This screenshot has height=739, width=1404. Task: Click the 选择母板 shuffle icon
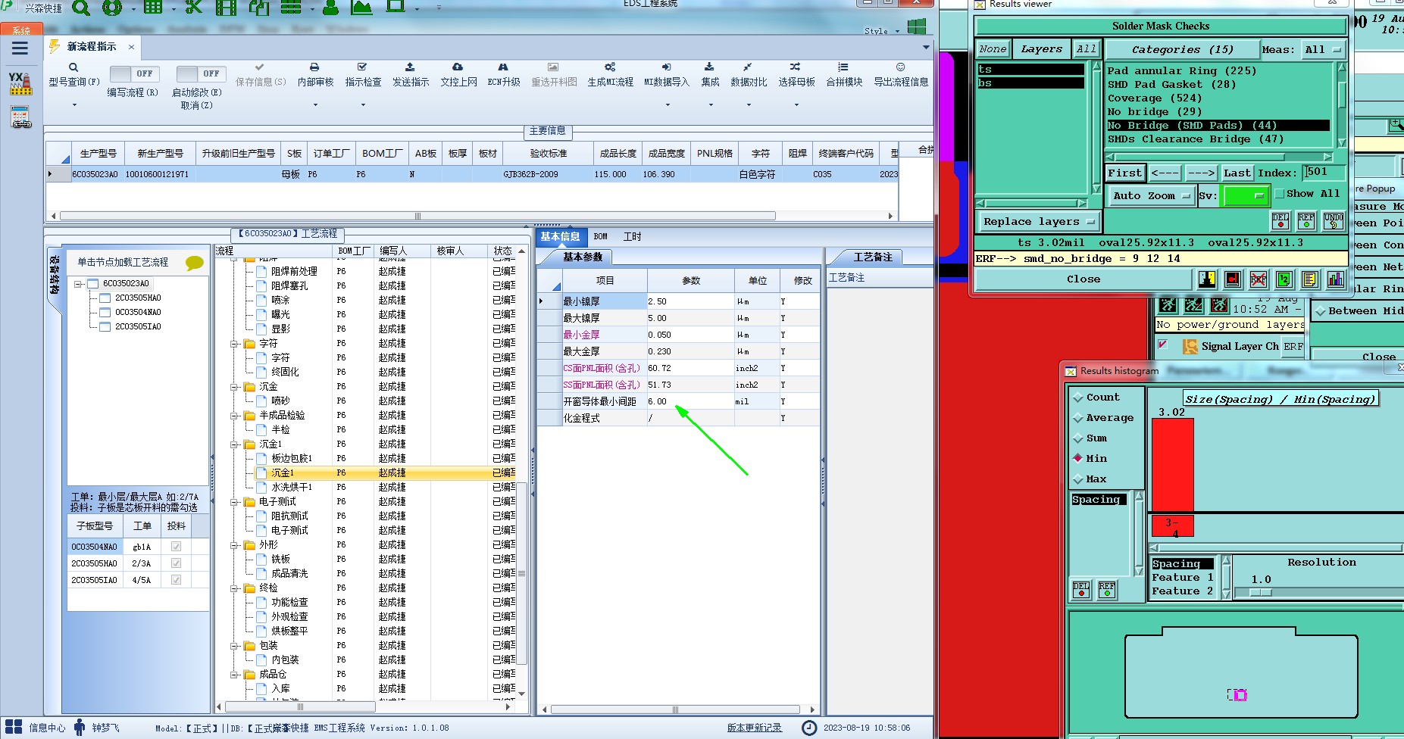(795, 67)
